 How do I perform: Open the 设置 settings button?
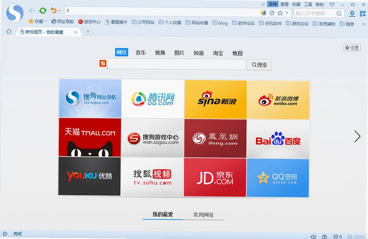[x=352, y=48]
